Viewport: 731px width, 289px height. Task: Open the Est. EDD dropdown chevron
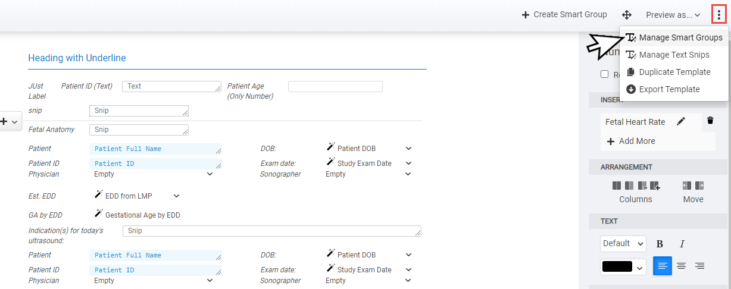[176, 196]
